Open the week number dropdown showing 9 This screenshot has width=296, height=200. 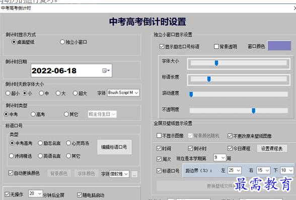(219, 158)
